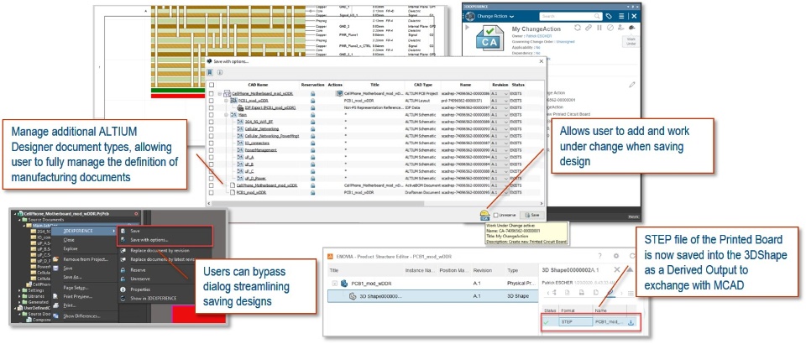
Task: Check the uP_D_Power row checkbox
Action: pyautogui.click(x=212, y=178)
